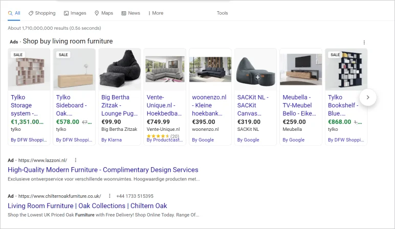The image size is (395, 229).
Task: Select the All results tab
Action: click(14, 13)
